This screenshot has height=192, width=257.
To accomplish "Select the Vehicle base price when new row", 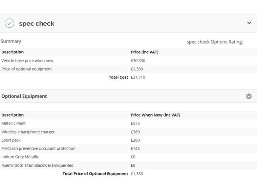I will 27,61.
